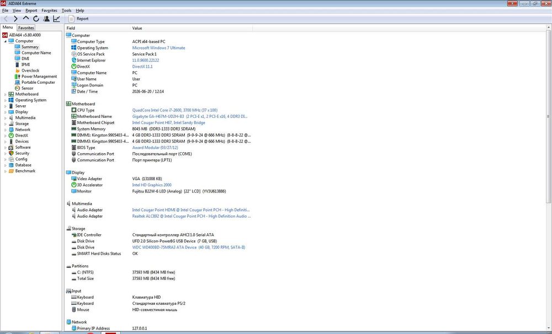Image resolution: width=552 pixels, height=334 pixels.
Task: Select the Primary IP Address row
Action: [x=158, y=328]
